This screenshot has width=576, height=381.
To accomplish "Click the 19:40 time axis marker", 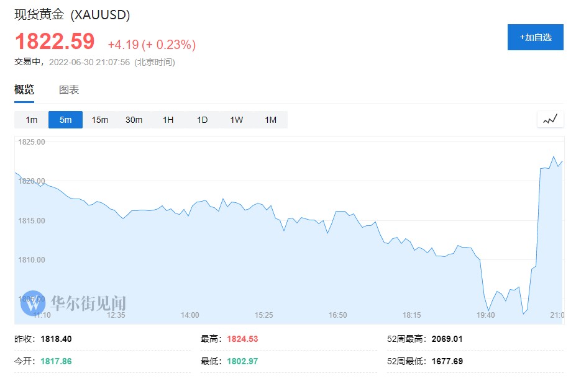I will coord(485,315).
